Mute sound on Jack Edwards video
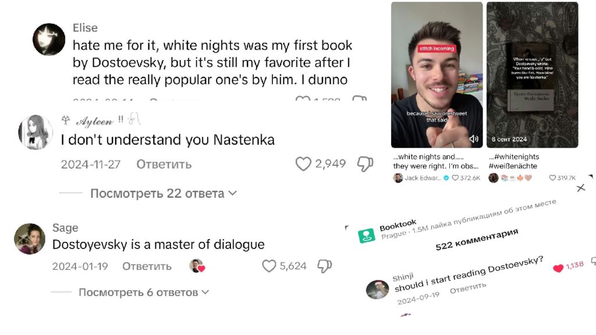 tap(474, 139)
